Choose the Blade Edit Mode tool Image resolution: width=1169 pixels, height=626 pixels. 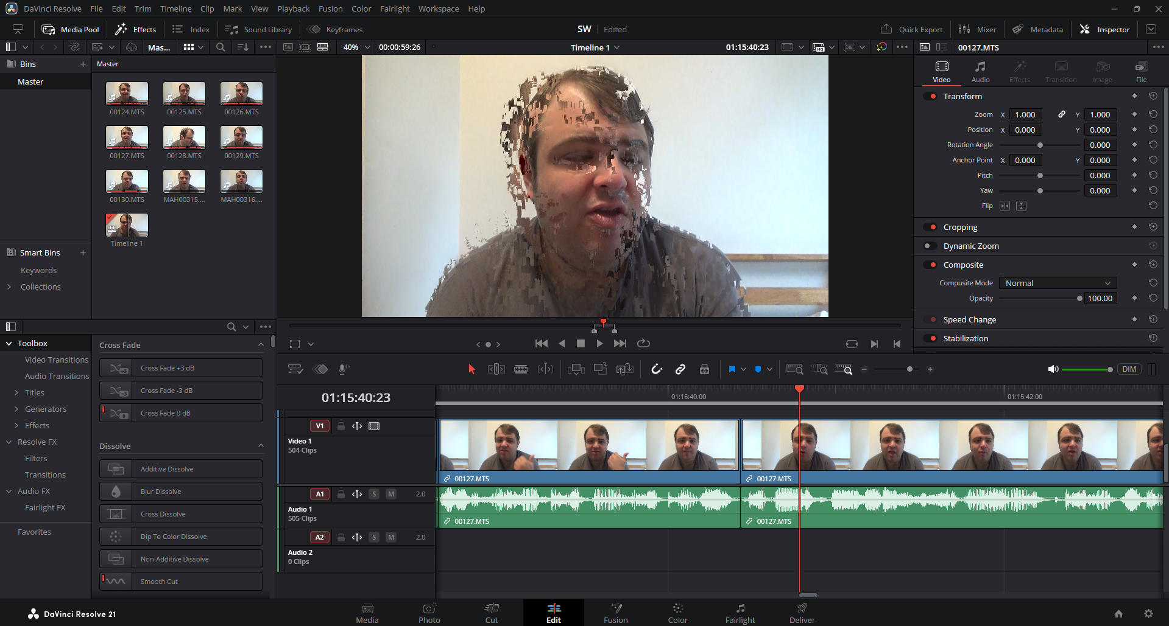point(521,369)
